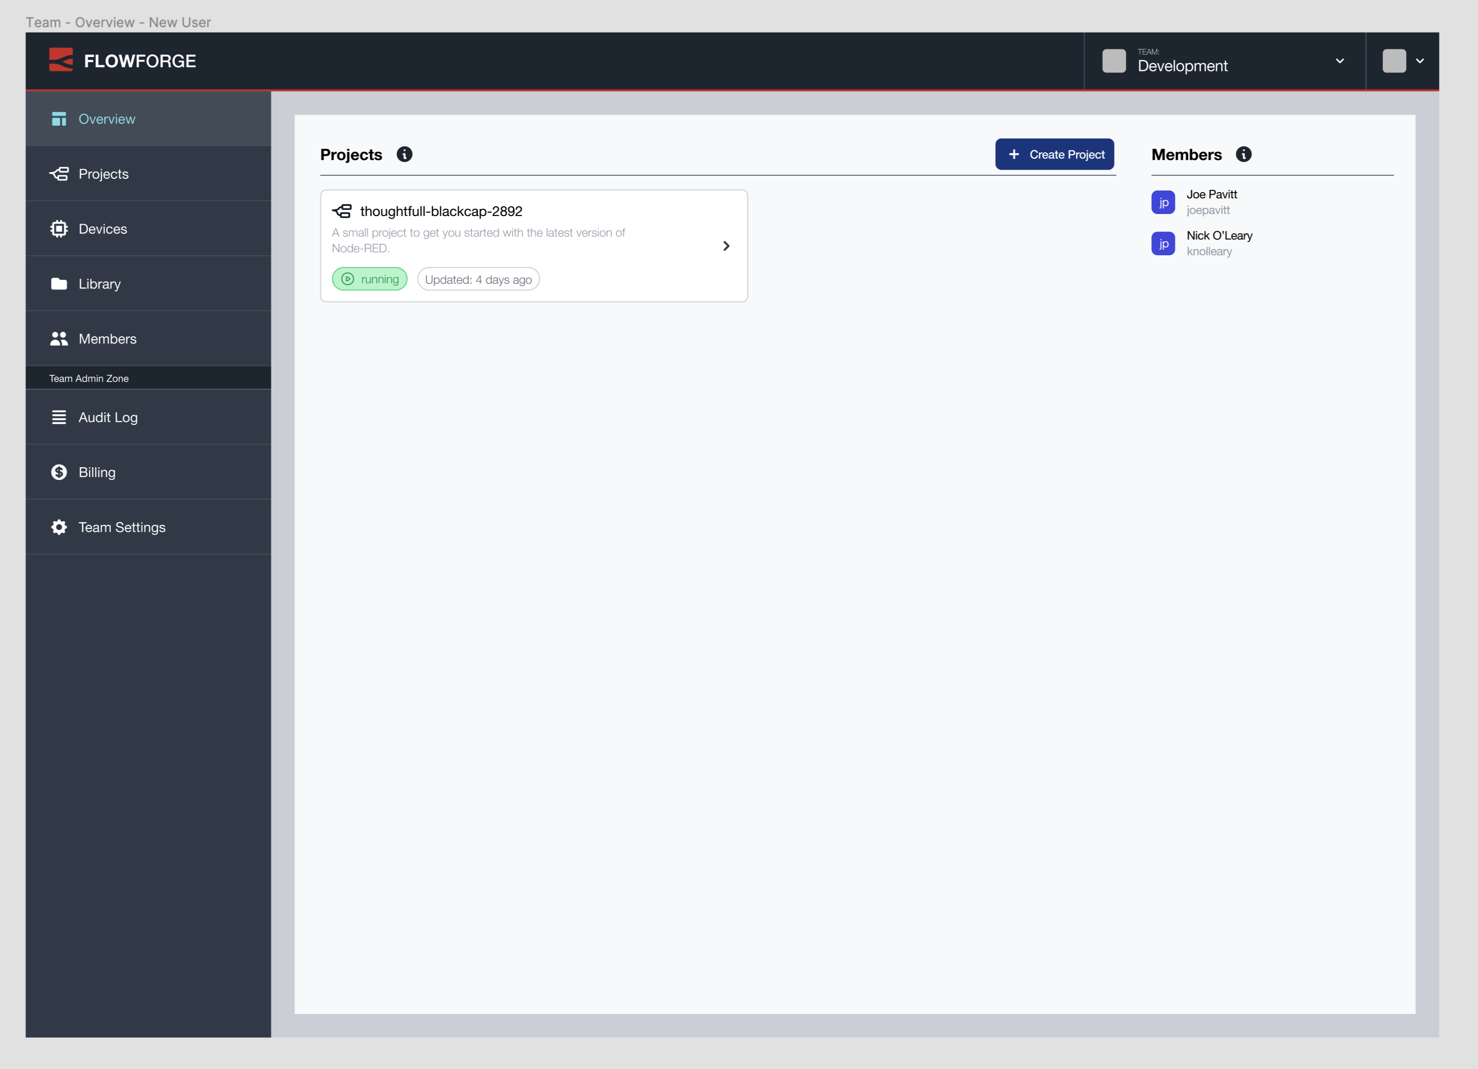Click the Members info tooltip icon
Viewport: 1478px width, 1069px height.
[1244, 154]
